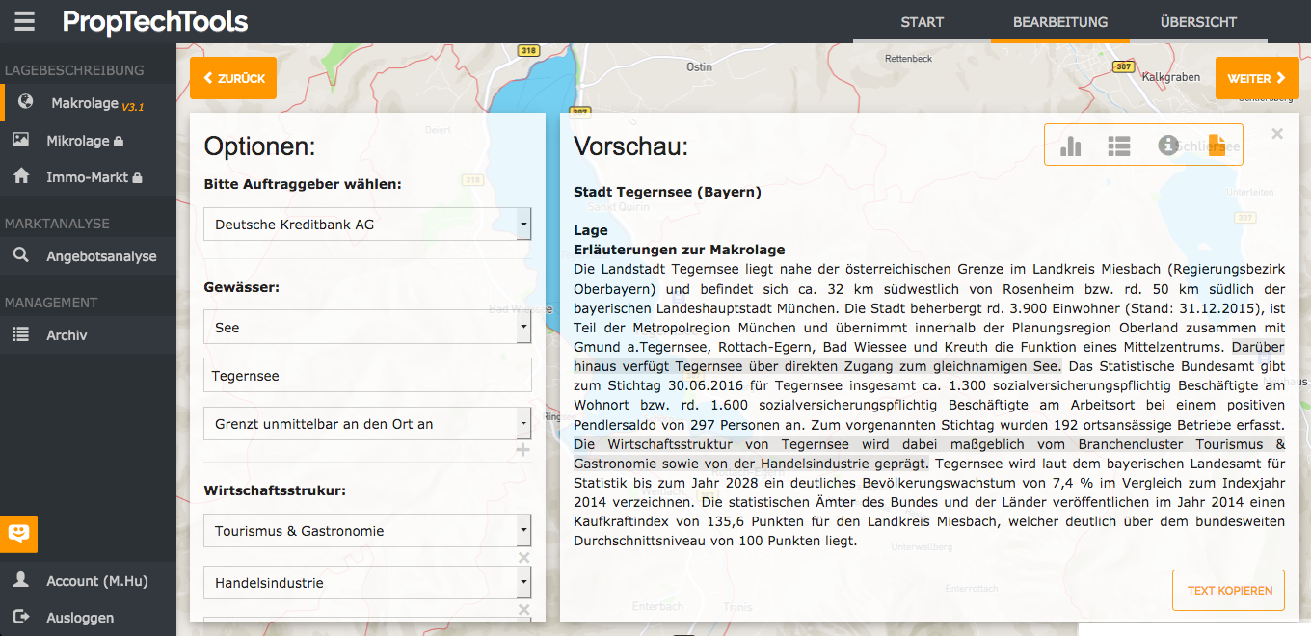Remove the Handelsindustrie entry with X
Viewport: 1311px width, 636px height.
[x=524, y=610]
